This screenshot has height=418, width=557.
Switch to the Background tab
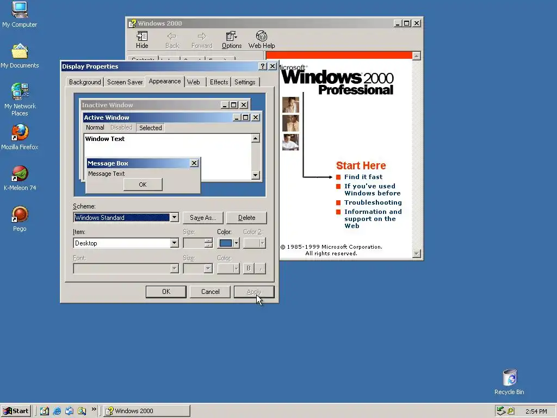(x=85, y=82)
